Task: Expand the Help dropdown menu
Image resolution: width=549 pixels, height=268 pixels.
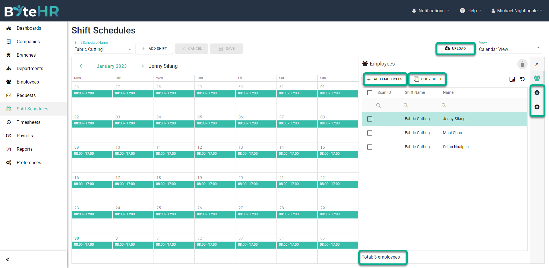Action: click(x=470, y=11)
